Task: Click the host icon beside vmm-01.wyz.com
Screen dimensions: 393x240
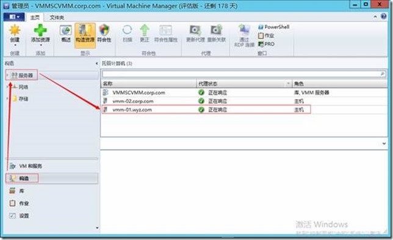Action: (106, 109)
